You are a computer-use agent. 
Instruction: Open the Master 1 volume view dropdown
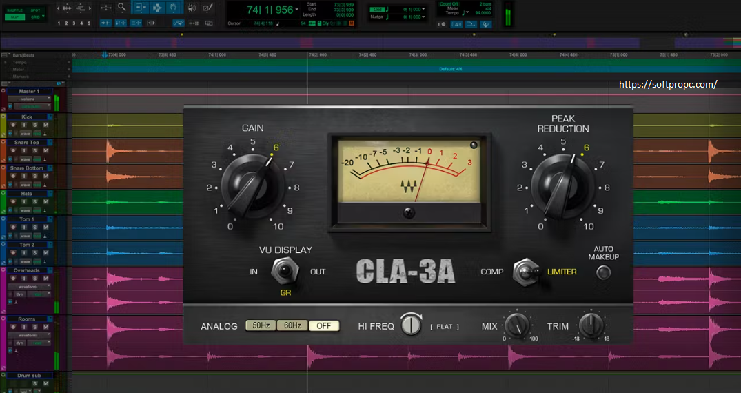pyautogui.click(x=30, y=99)
